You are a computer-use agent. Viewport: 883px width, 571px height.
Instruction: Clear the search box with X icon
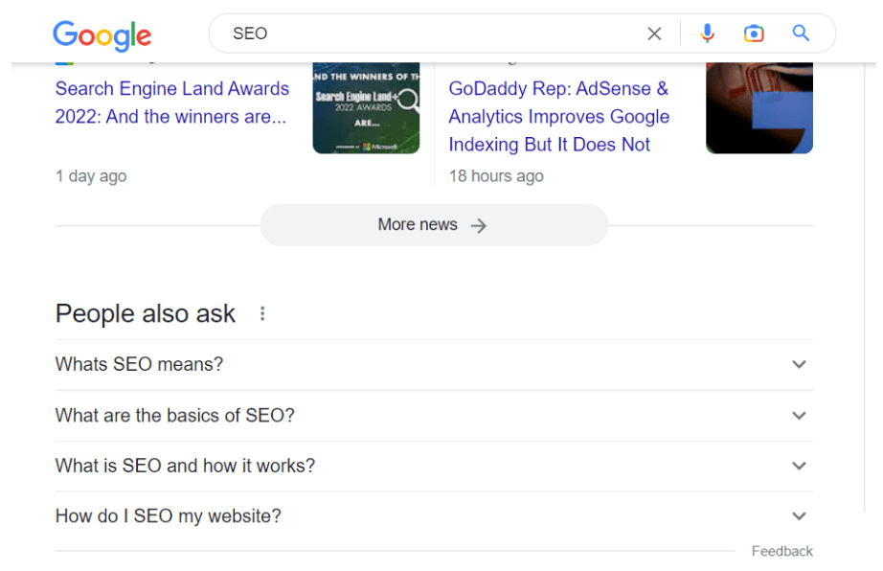654,34
